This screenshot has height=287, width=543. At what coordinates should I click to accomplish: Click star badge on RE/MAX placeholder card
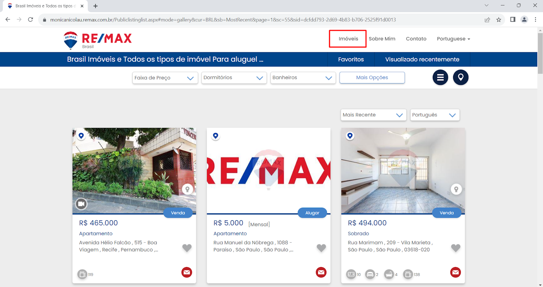point(216,136)
